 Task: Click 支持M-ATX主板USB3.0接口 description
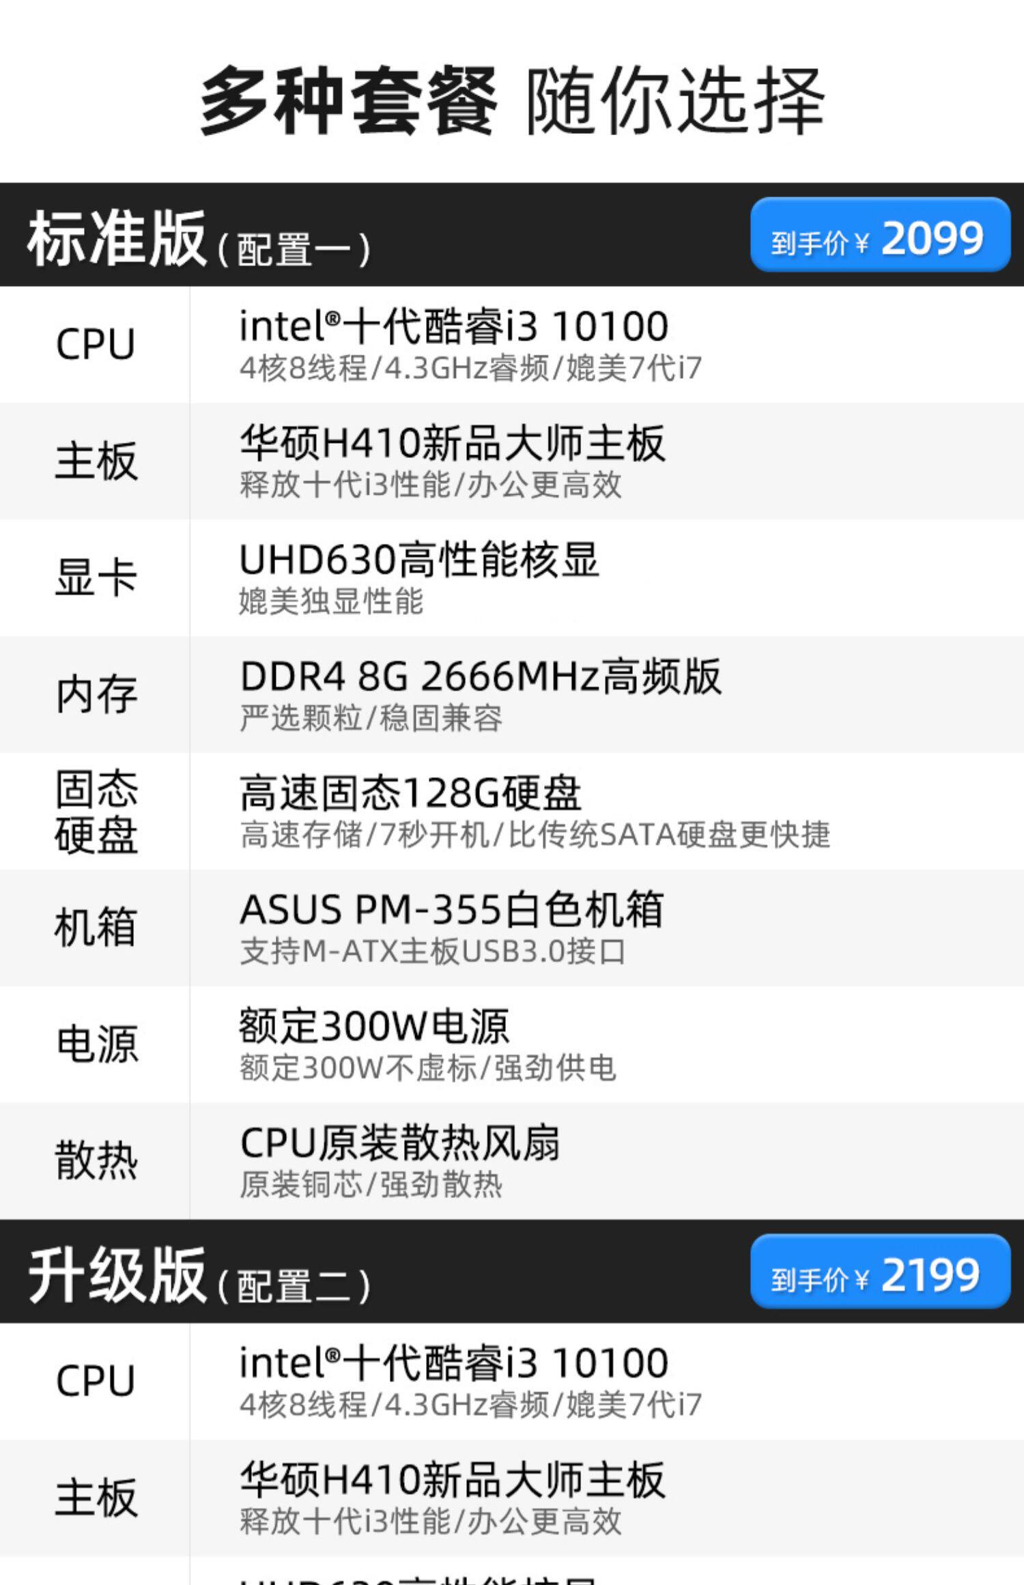432,952
